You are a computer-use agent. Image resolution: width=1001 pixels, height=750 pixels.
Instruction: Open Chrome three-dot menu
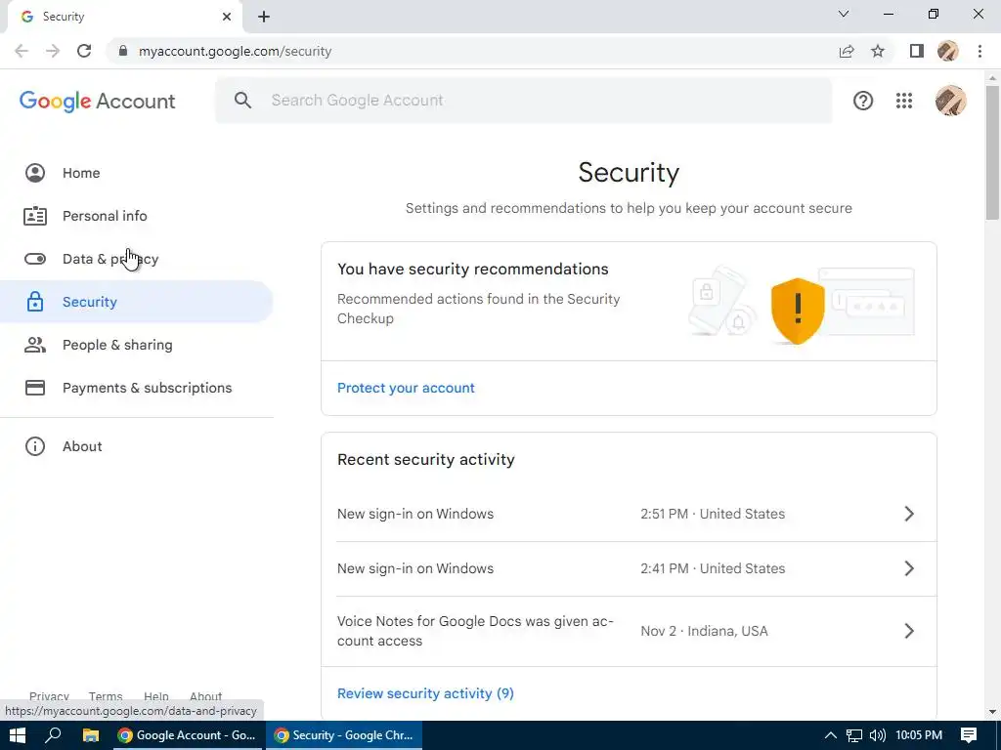coord(979,51)
